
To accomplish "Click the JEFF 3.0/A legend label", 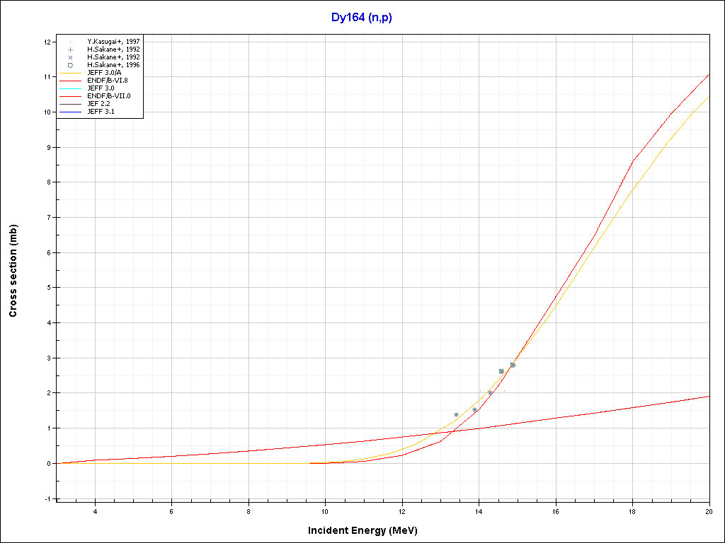I will pyautogui.click(x=103, y=73).
